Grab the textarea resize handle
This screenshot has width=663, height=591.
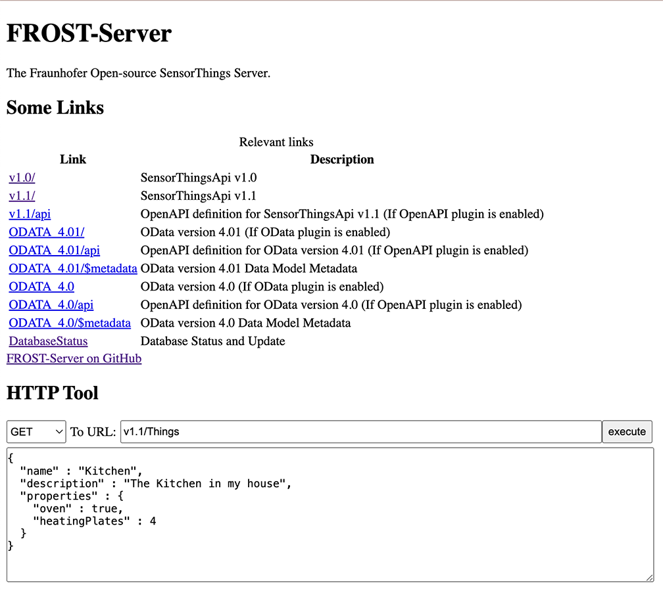(649, 577)
